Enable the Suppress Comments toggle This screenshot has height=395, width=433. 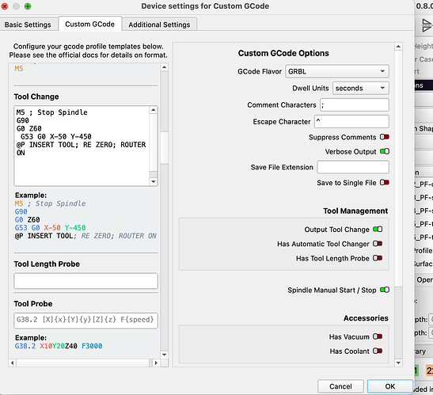click(385, 137)
